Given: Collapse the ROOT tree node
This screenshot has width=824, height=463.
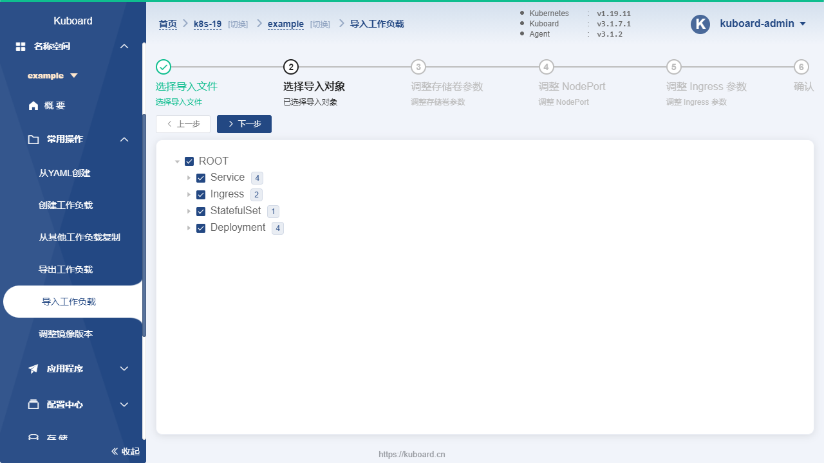Looking at the screenshot, I should (178, 161).
